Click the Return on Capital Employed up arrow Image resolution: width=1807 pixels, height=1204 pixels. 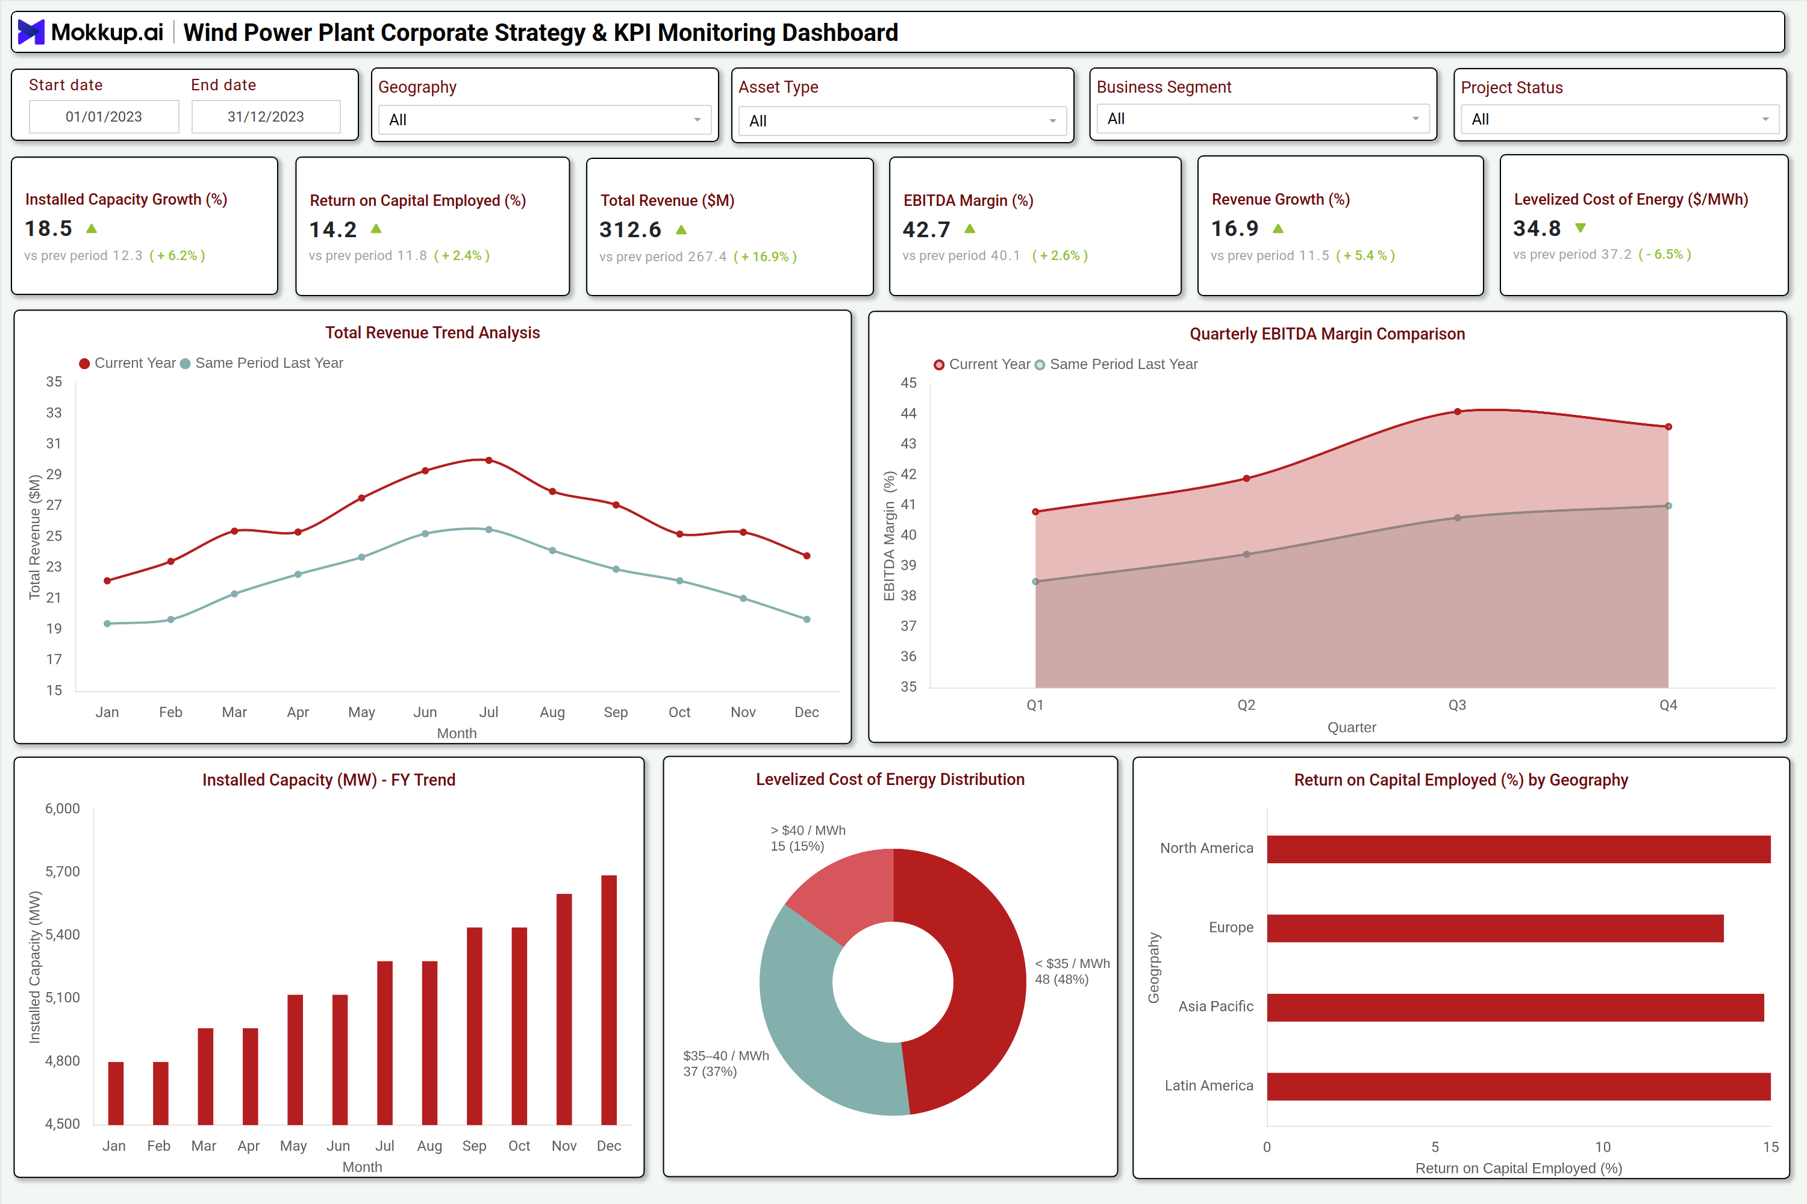point(376,229)
